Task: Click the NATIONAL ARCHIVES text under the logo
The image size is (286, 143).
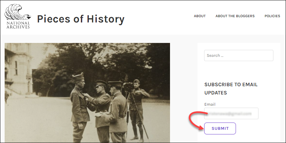Action: (18, 25)
